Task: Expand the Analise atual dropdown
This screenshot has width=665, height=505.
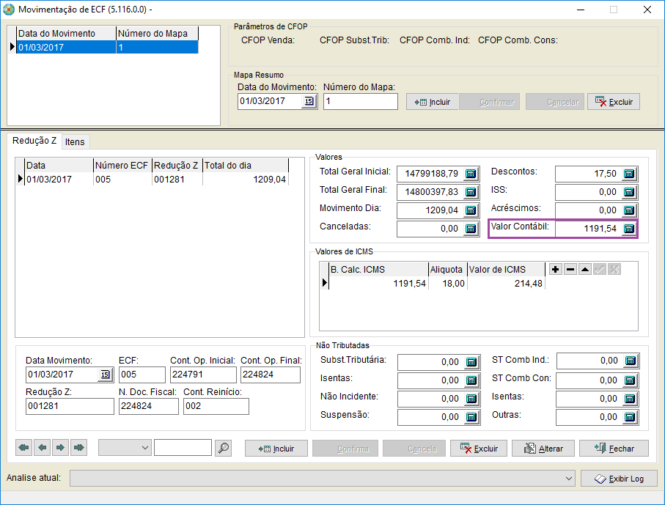Action: pyautogui.click(x=569, y=479)
